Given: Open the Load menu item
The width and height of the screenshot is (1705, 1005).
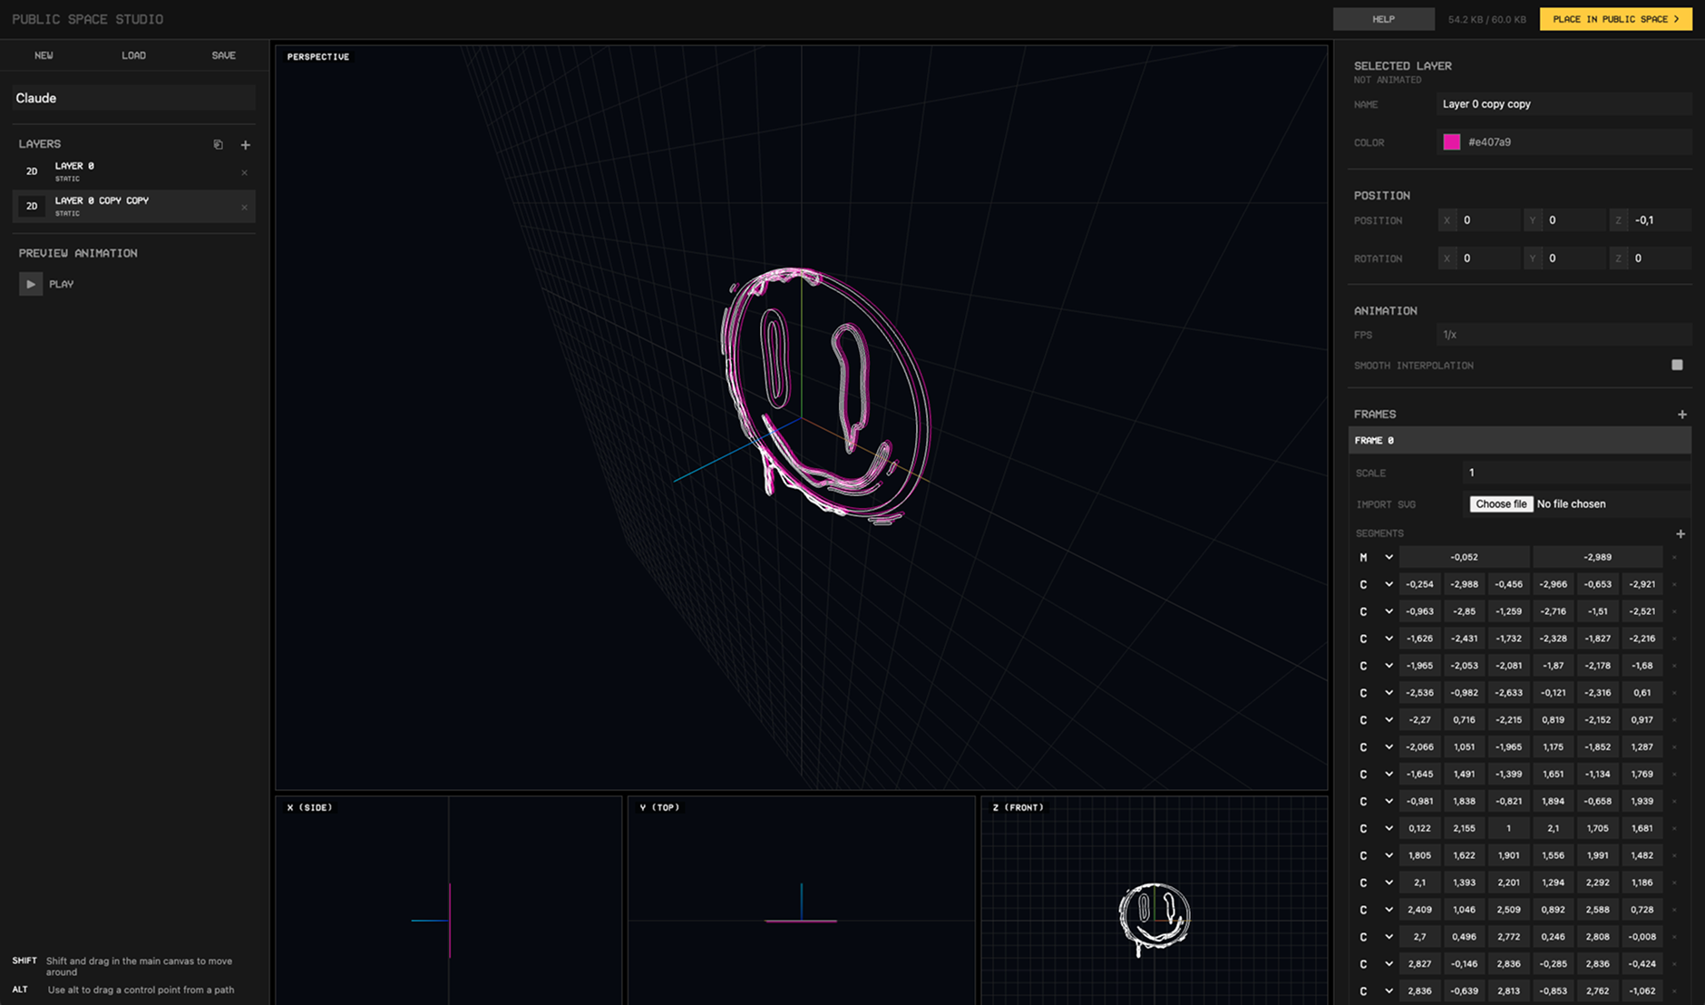Looking at the screenshot, I should (133, 55).
